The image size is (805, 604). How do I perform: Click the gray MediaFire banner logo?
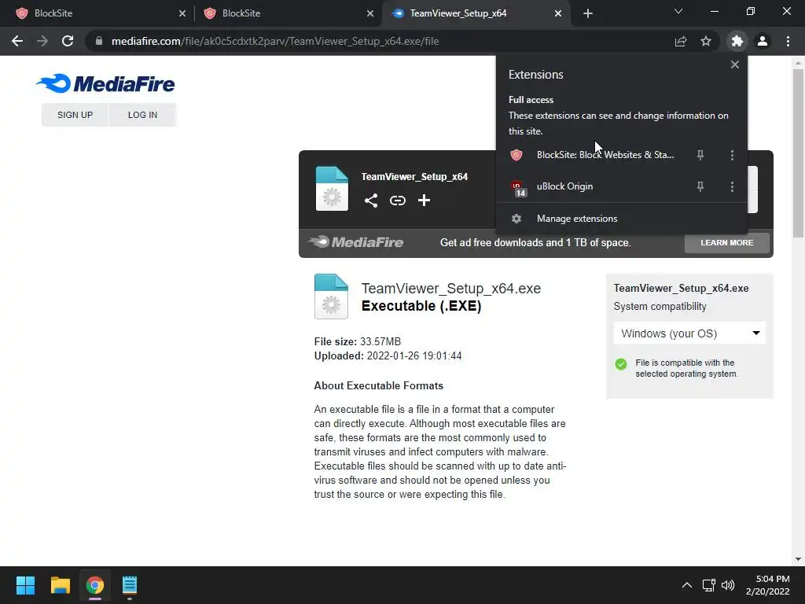point(356,242)
